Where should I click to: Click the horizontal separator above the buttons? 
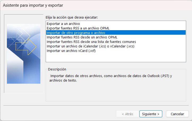pos(96,105)
